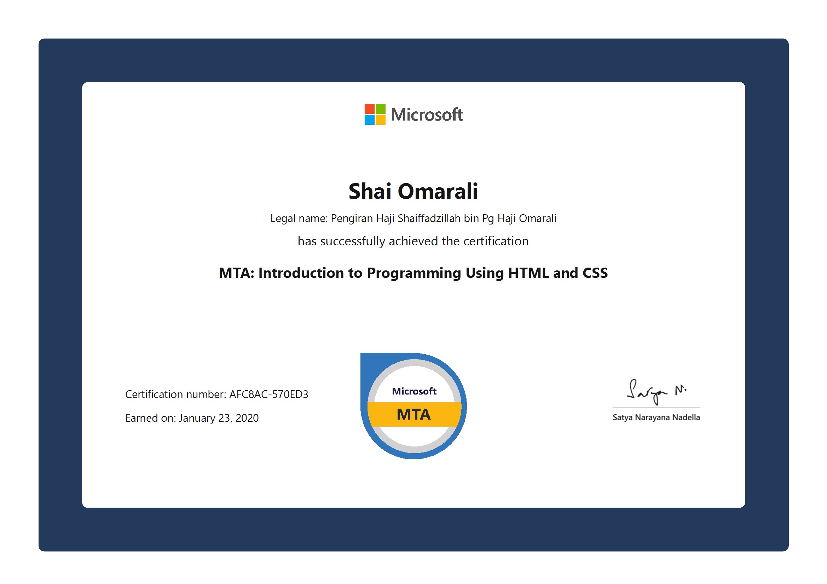Click the red square in Microsoft logo

coord(369,108)
